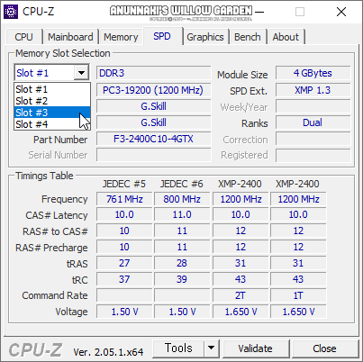Viewport: 363px width, 362px height.
Task: Go to the About tab
Action: point(286,37)
